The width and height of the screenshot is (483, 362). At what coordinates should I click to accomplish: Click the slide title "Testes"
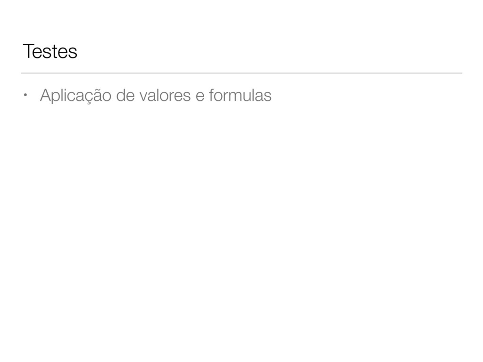(x=50, y=51)
